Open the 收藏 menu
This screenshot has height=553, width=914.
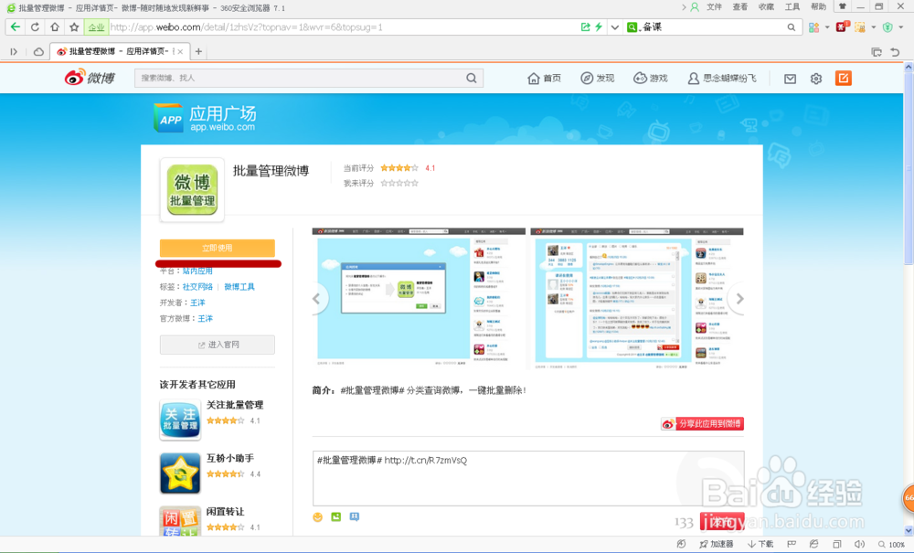click(766, 7)
